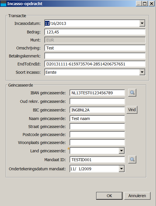Viewport: 156px width, 206px height.
Task: Click the Vind button beside BIC field
Action: tap(132, 110)
